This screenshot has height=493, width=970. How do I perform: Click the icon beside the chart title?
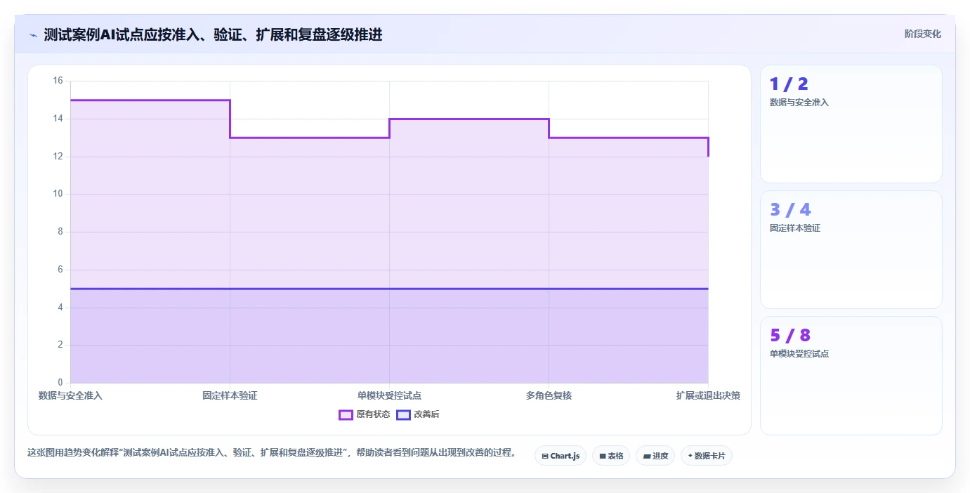33,35
